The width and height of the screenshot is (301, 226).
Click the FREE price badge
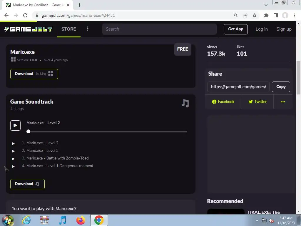coord(183,49)
